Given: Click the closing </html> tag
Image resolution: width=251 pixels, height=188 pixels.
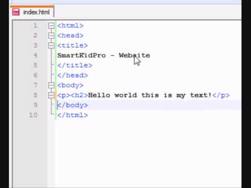Looking at the screenshot, I should coord(73,115).
